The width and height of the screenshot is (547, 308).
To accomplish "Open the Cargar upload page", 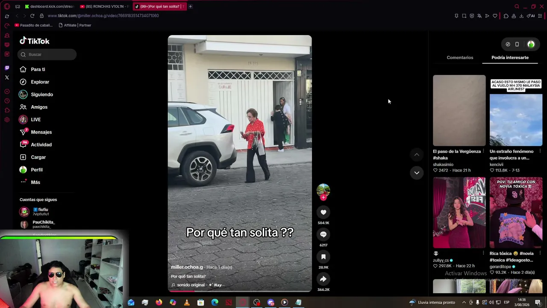I will (x=33, y=157).
